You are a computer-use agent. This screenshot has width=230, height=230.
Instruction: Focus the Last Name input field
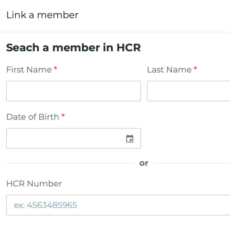coord(188,91)
